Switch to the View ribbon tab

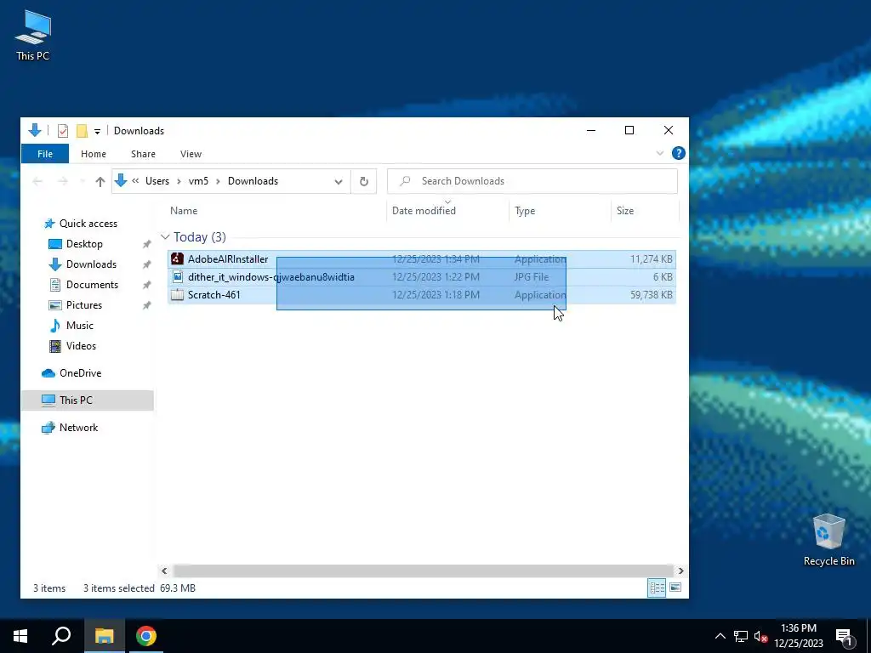pos(191,154)
